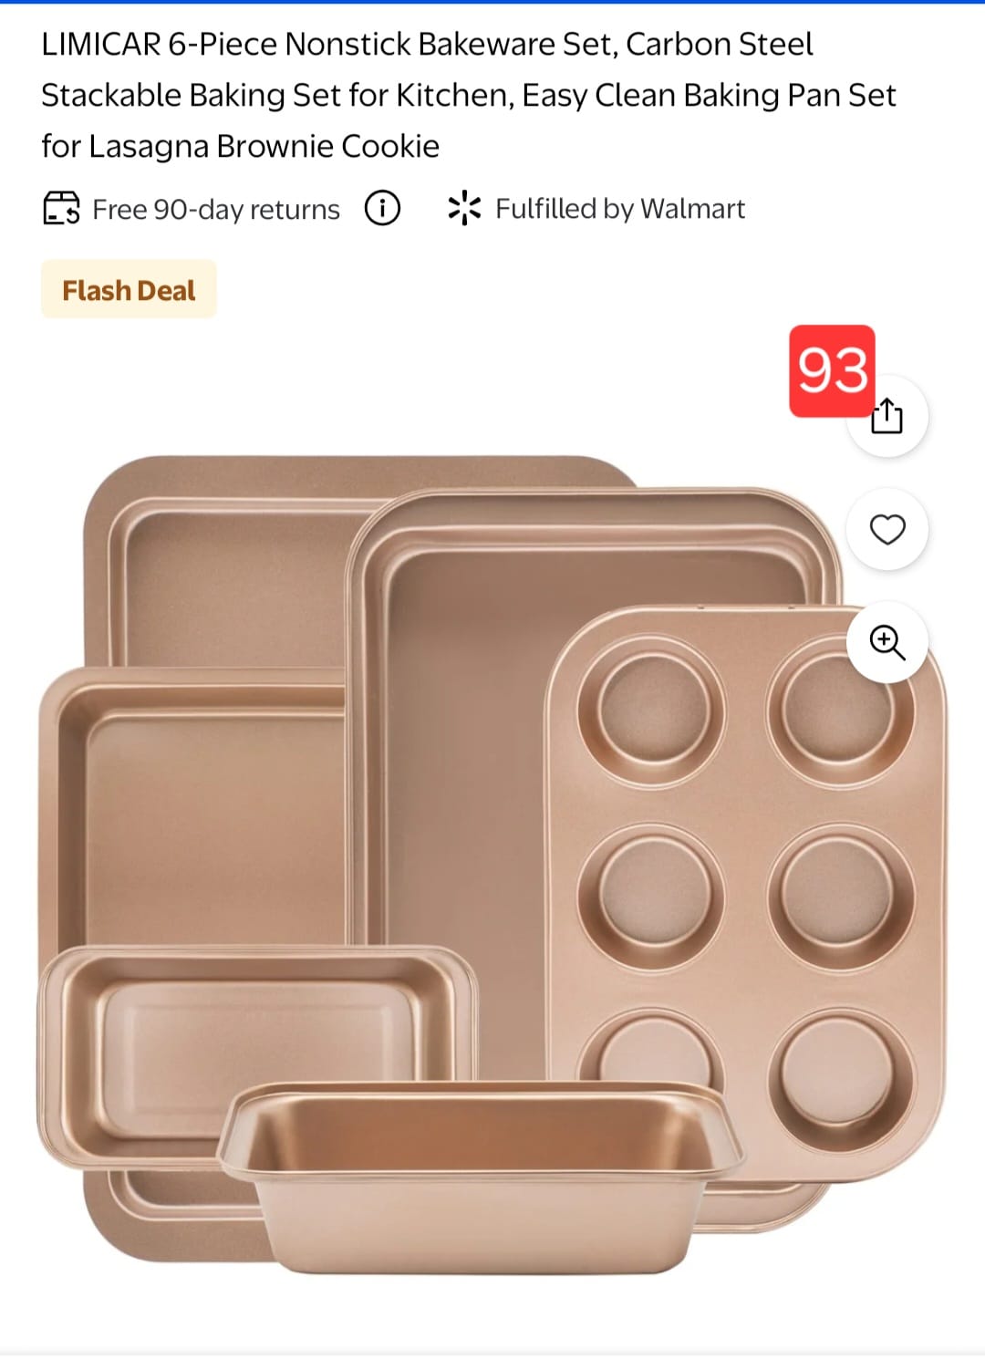
Task: Click the Walmart spark icon
Action: 464,209
